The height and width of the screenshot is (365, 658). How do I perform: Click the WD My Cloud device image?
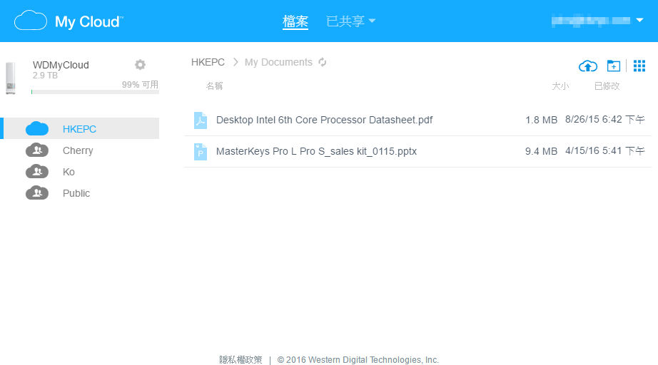click(x=11, y=78)
